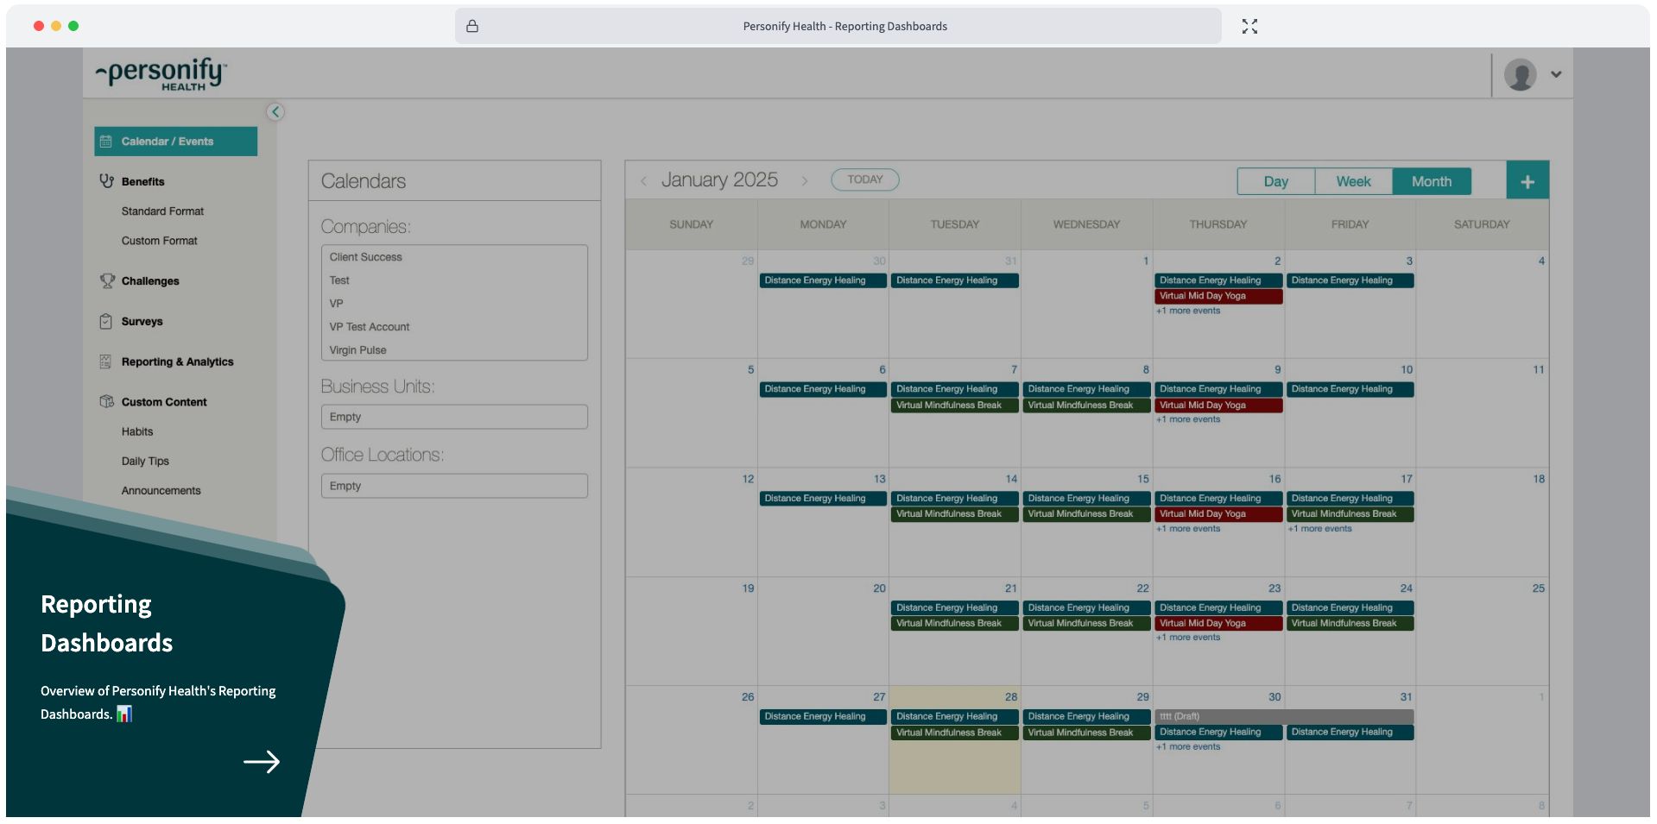The height and width of the screenshot is (824, 1657).
Task: Open the tttt (Draft) event
Action: 1284,716
